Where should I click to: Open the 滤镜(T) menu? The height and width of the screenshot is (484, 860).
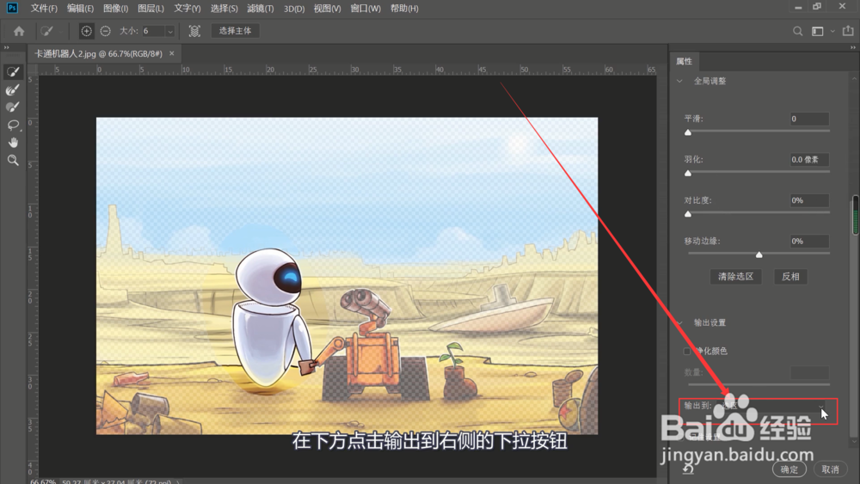[261, 9]
